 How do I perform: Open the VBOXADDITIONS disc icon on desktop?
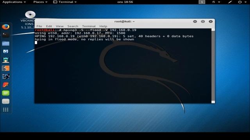30,14
